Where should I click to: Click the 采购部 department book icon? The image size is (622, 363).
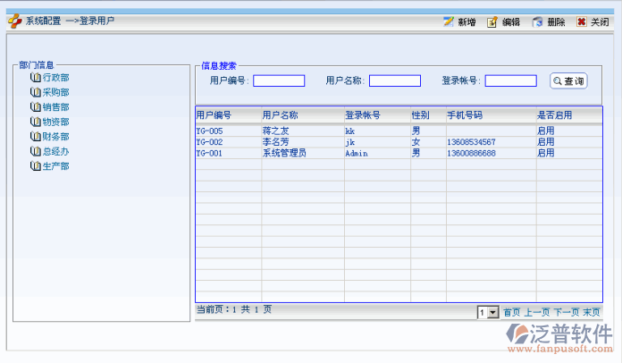coord(36,92)
